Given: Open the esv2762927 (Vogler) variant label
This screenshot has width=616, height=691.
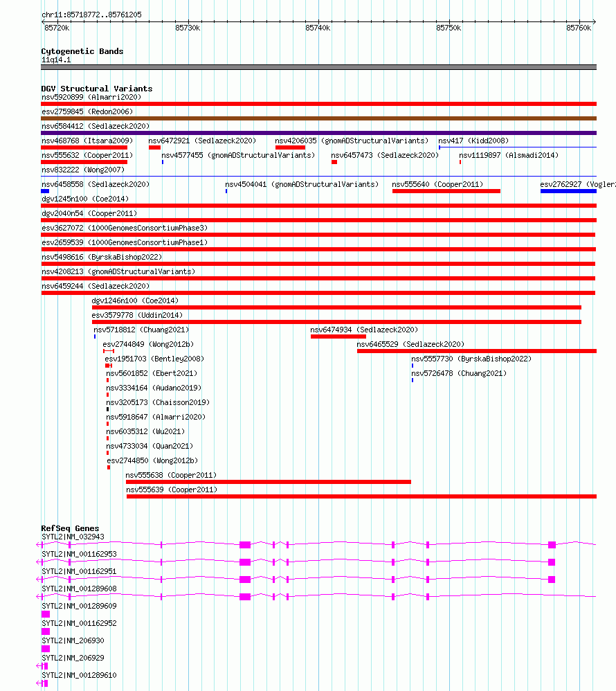Looking at the screenshot, I should (x=578, y=184).
